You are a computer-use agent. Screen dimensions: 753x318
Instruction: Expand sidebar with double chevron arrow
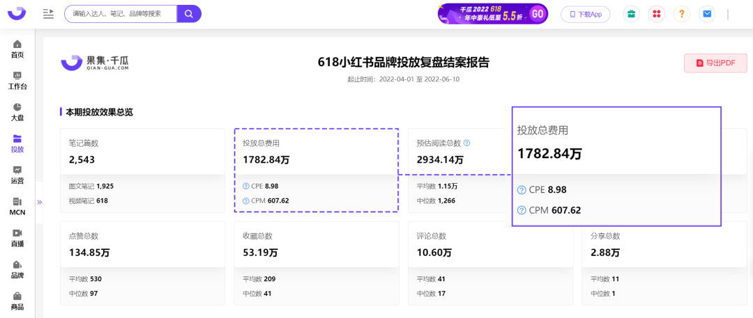click(40, 202)
